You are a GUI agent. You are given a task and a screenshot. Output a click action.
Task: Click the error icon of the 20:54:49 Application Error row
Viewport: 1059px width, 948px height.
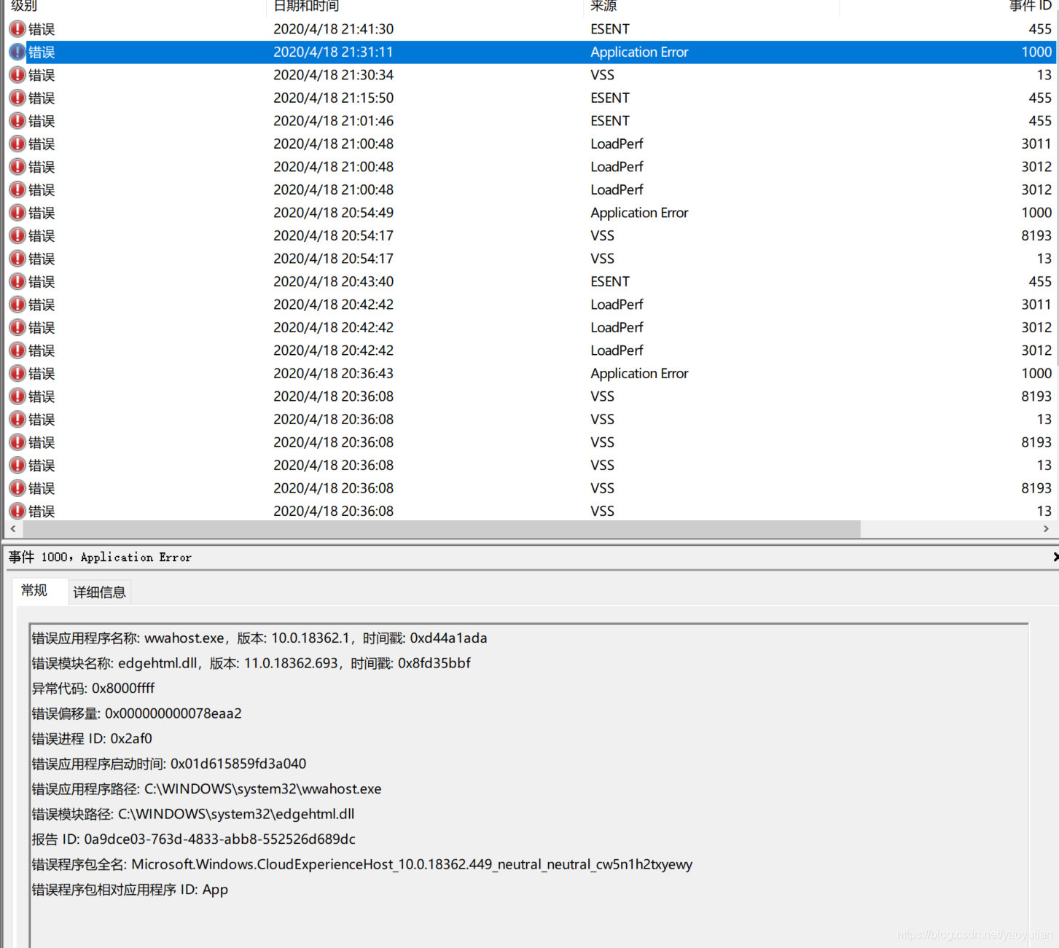[17, 213]
